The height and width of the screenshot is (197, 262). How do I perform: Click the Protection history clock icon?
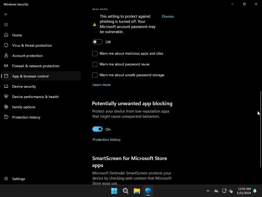coord(6,117)
